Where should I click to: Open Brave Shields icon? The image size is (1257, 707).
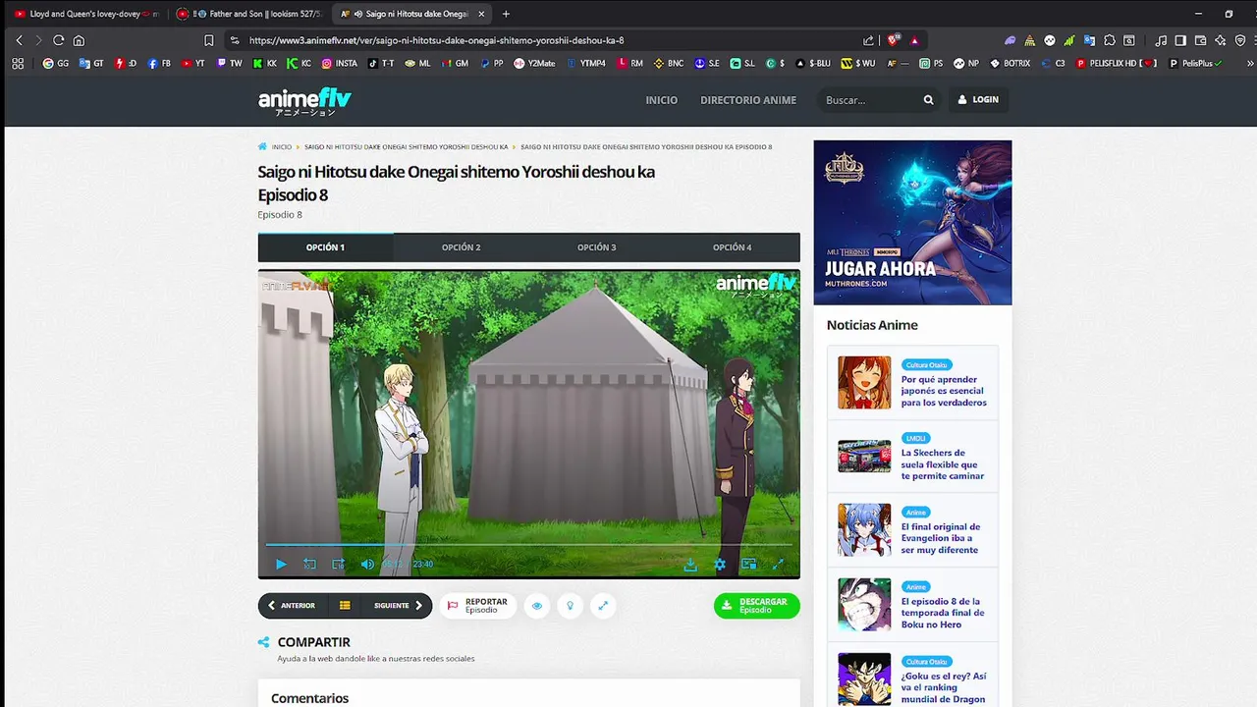coord(893,40)
